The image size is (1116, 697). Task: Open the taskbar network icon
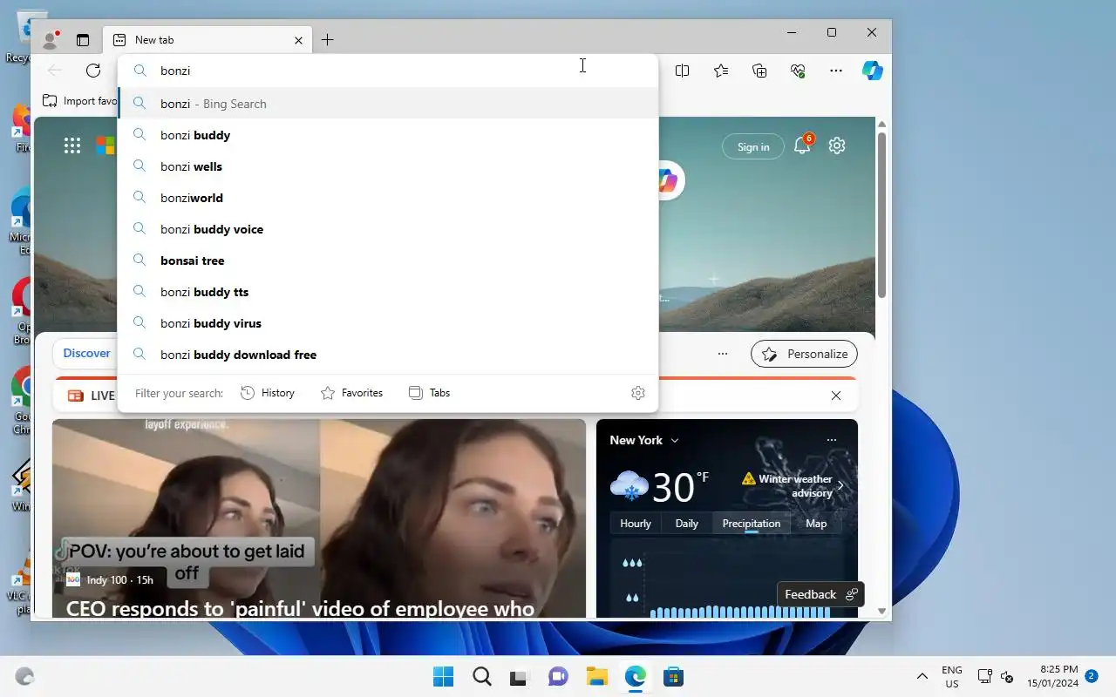point(984,677)
